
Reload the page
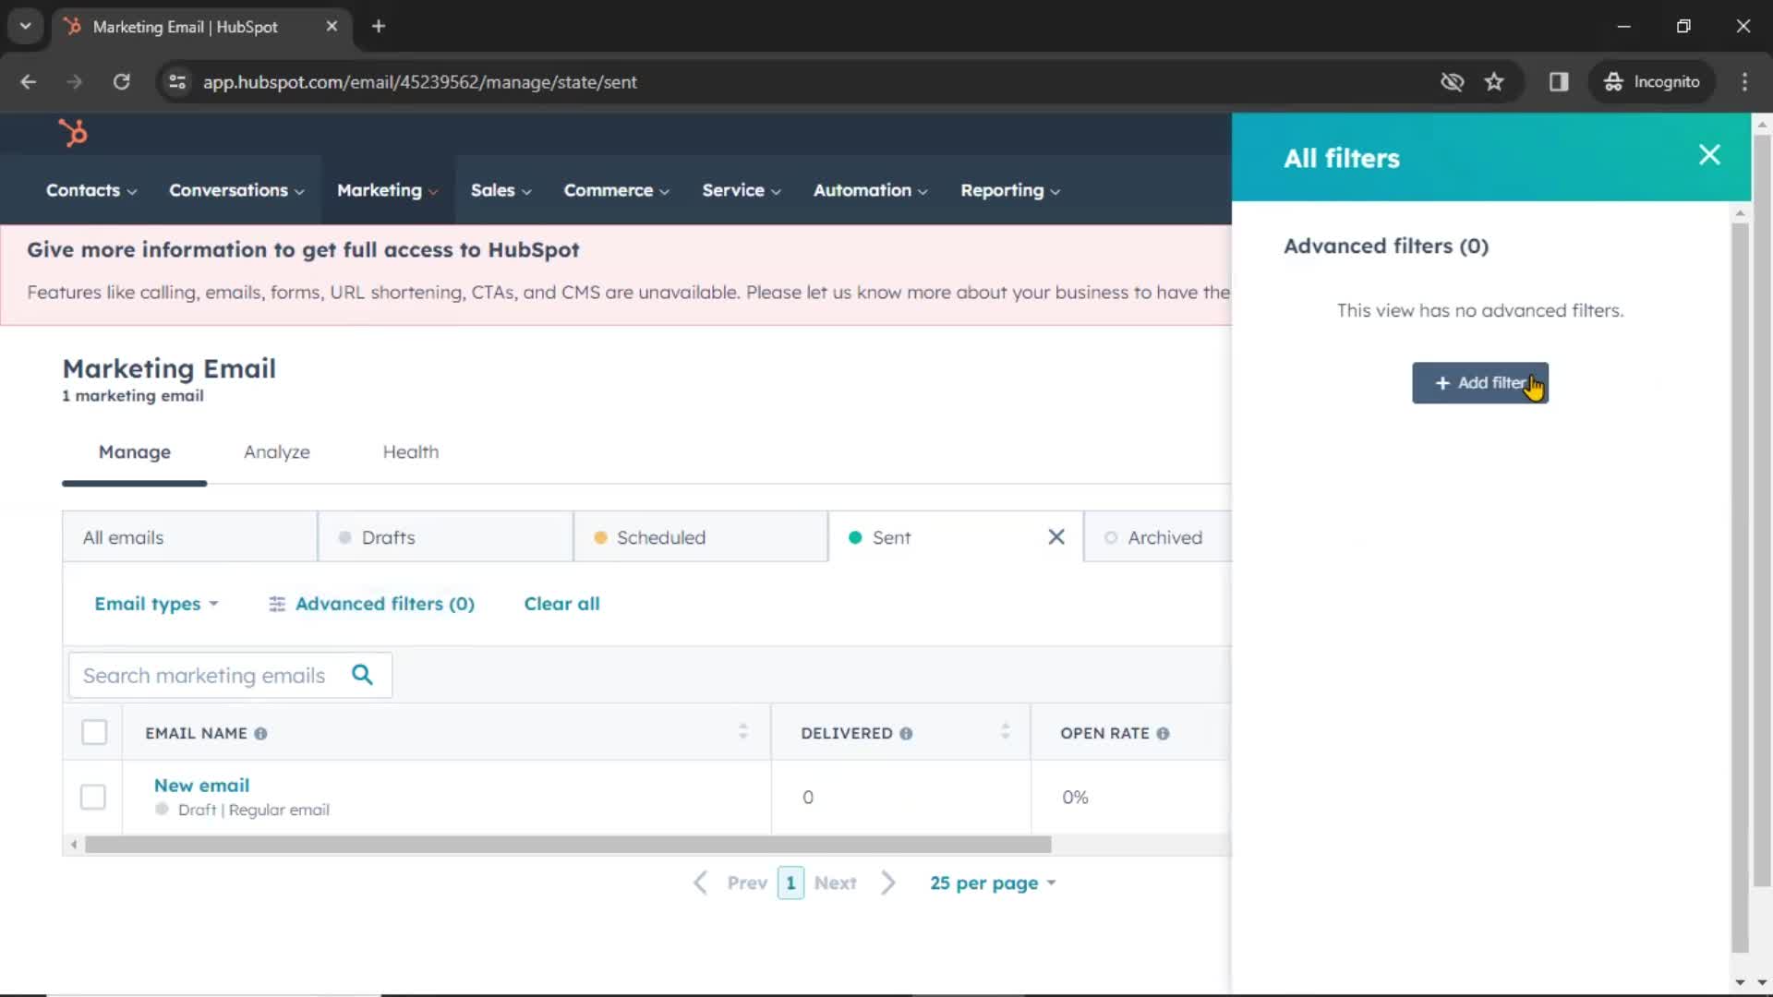(x=121, y=82)
